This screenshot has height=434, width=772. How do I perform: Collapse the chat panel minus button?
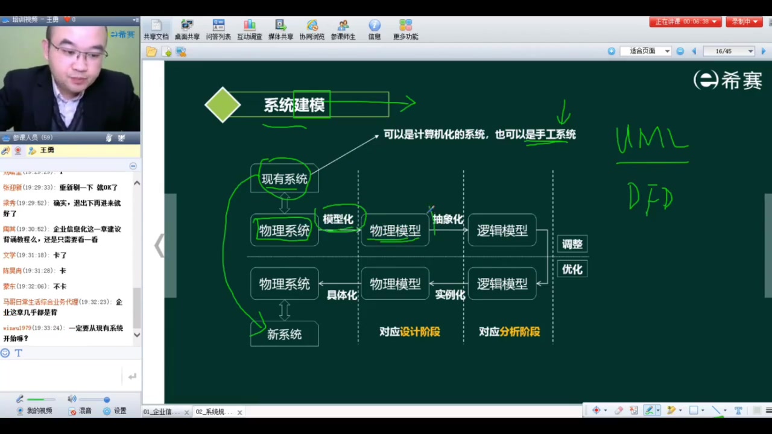tap(133, 166)
